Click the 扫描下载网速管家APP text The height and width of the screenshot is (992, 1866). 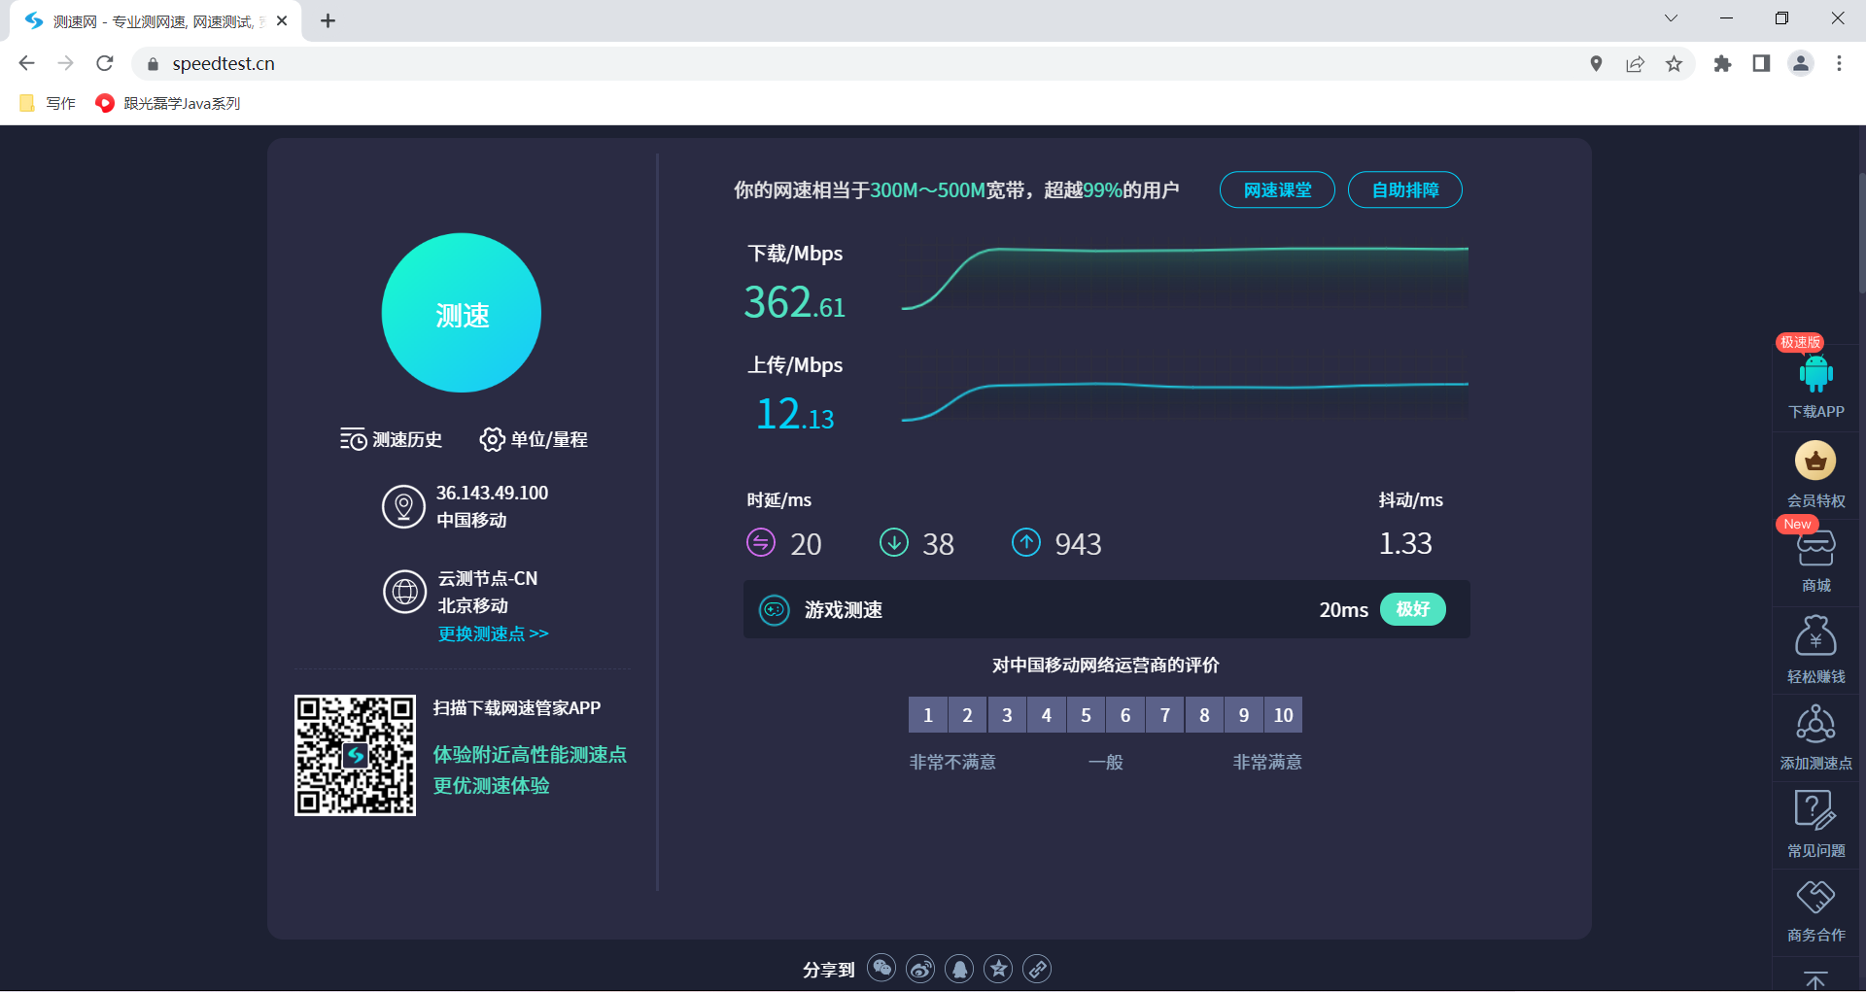coord(516,708)
